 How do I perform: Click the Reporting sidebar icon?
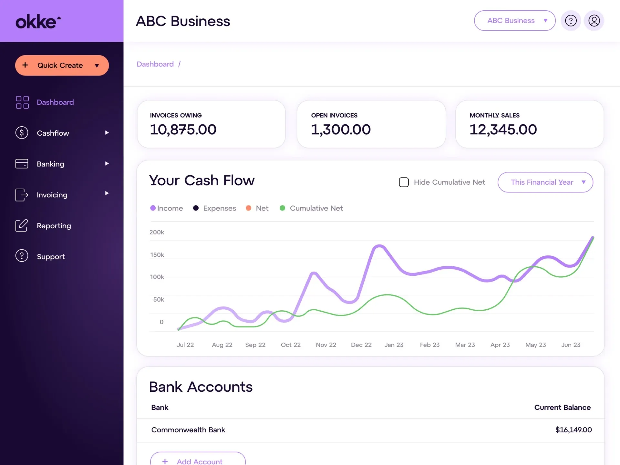22,225
